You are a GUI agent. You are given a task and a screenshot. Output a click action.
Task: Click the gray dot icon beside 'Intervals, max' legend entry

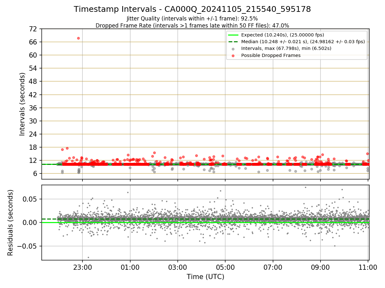coord(233,49)
